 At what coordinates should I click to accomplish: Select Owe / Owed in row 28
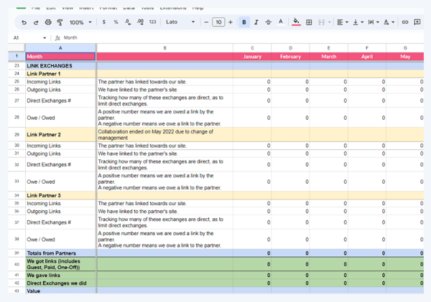coord(60,118)
